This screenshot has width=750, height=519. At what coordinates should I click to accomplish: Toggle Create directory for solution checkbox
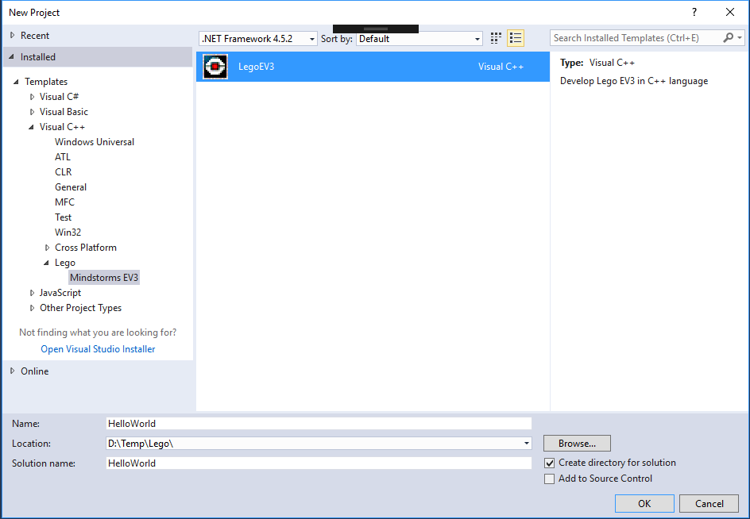(x=550, y=463)
